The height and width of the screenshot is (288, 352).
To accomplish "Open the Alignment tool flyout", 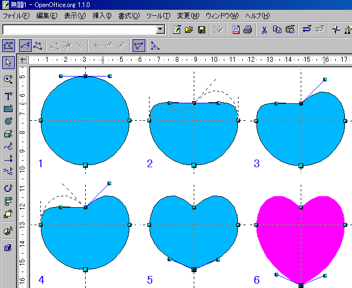I will 9,201.
